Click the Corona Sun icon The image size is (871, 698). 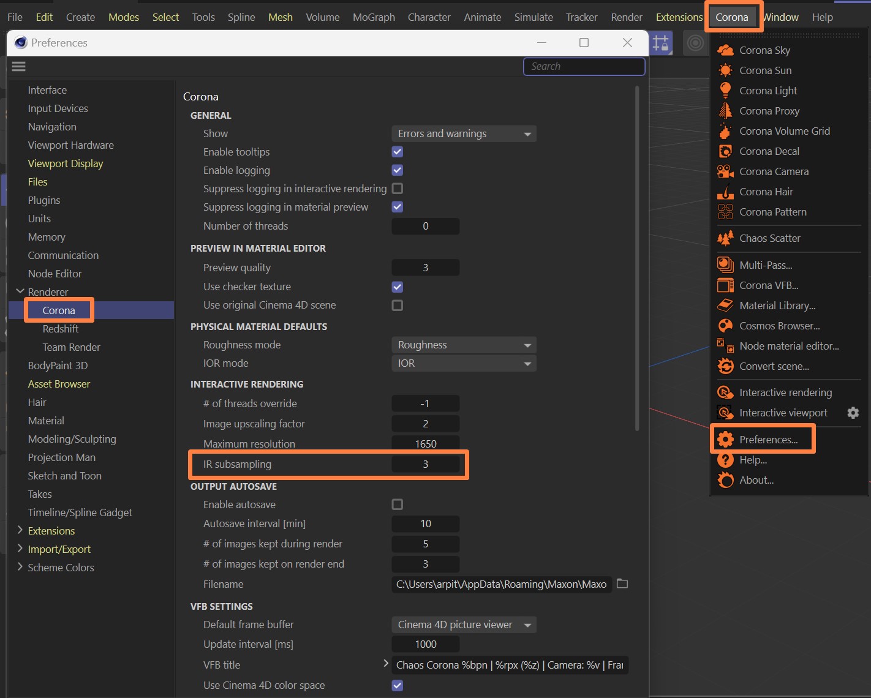(725, 70)
